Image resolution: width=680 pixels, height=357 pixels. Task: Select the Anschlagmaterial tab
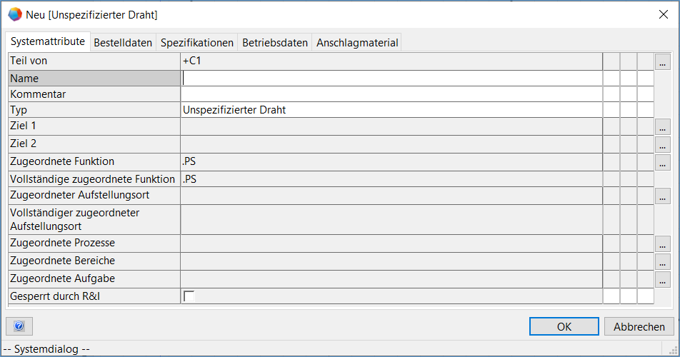[x=357, y=43]
